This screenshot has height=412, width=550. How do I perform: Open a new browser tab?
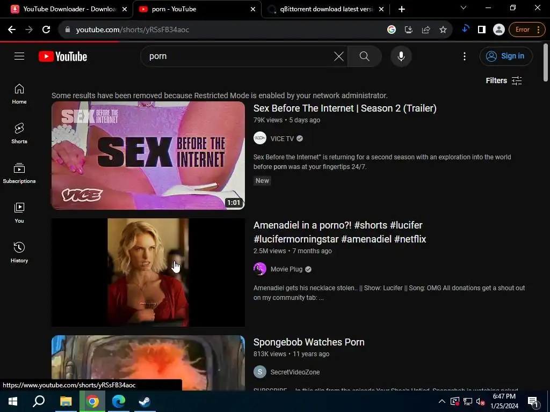(402, 10)
